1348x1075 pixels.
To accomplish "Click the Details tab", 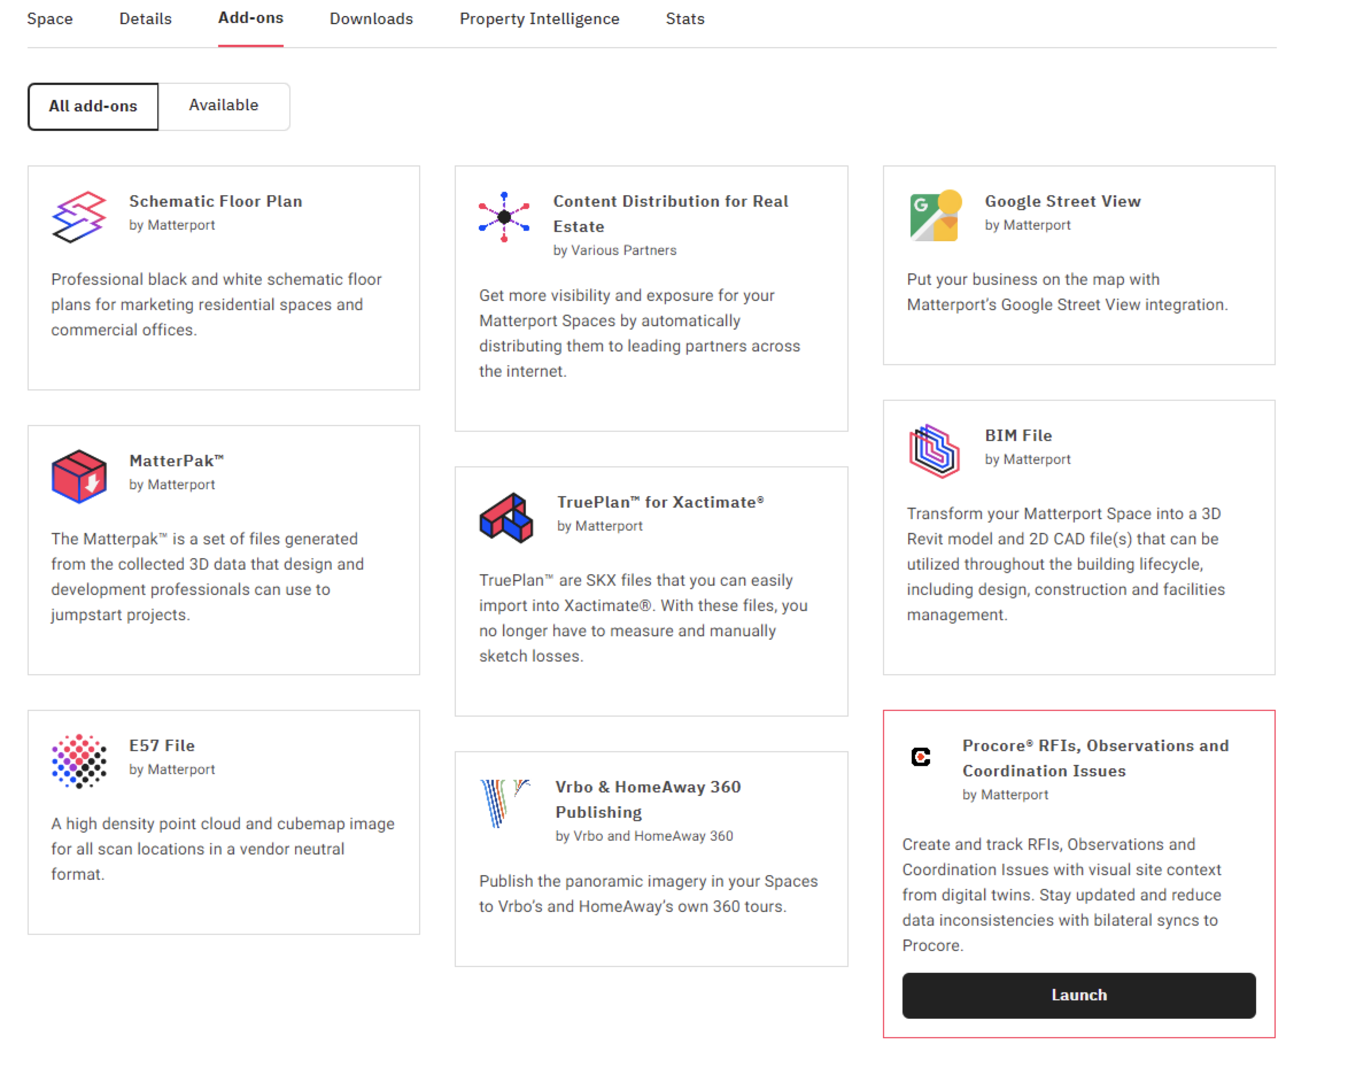I will [x=145, y=19].
